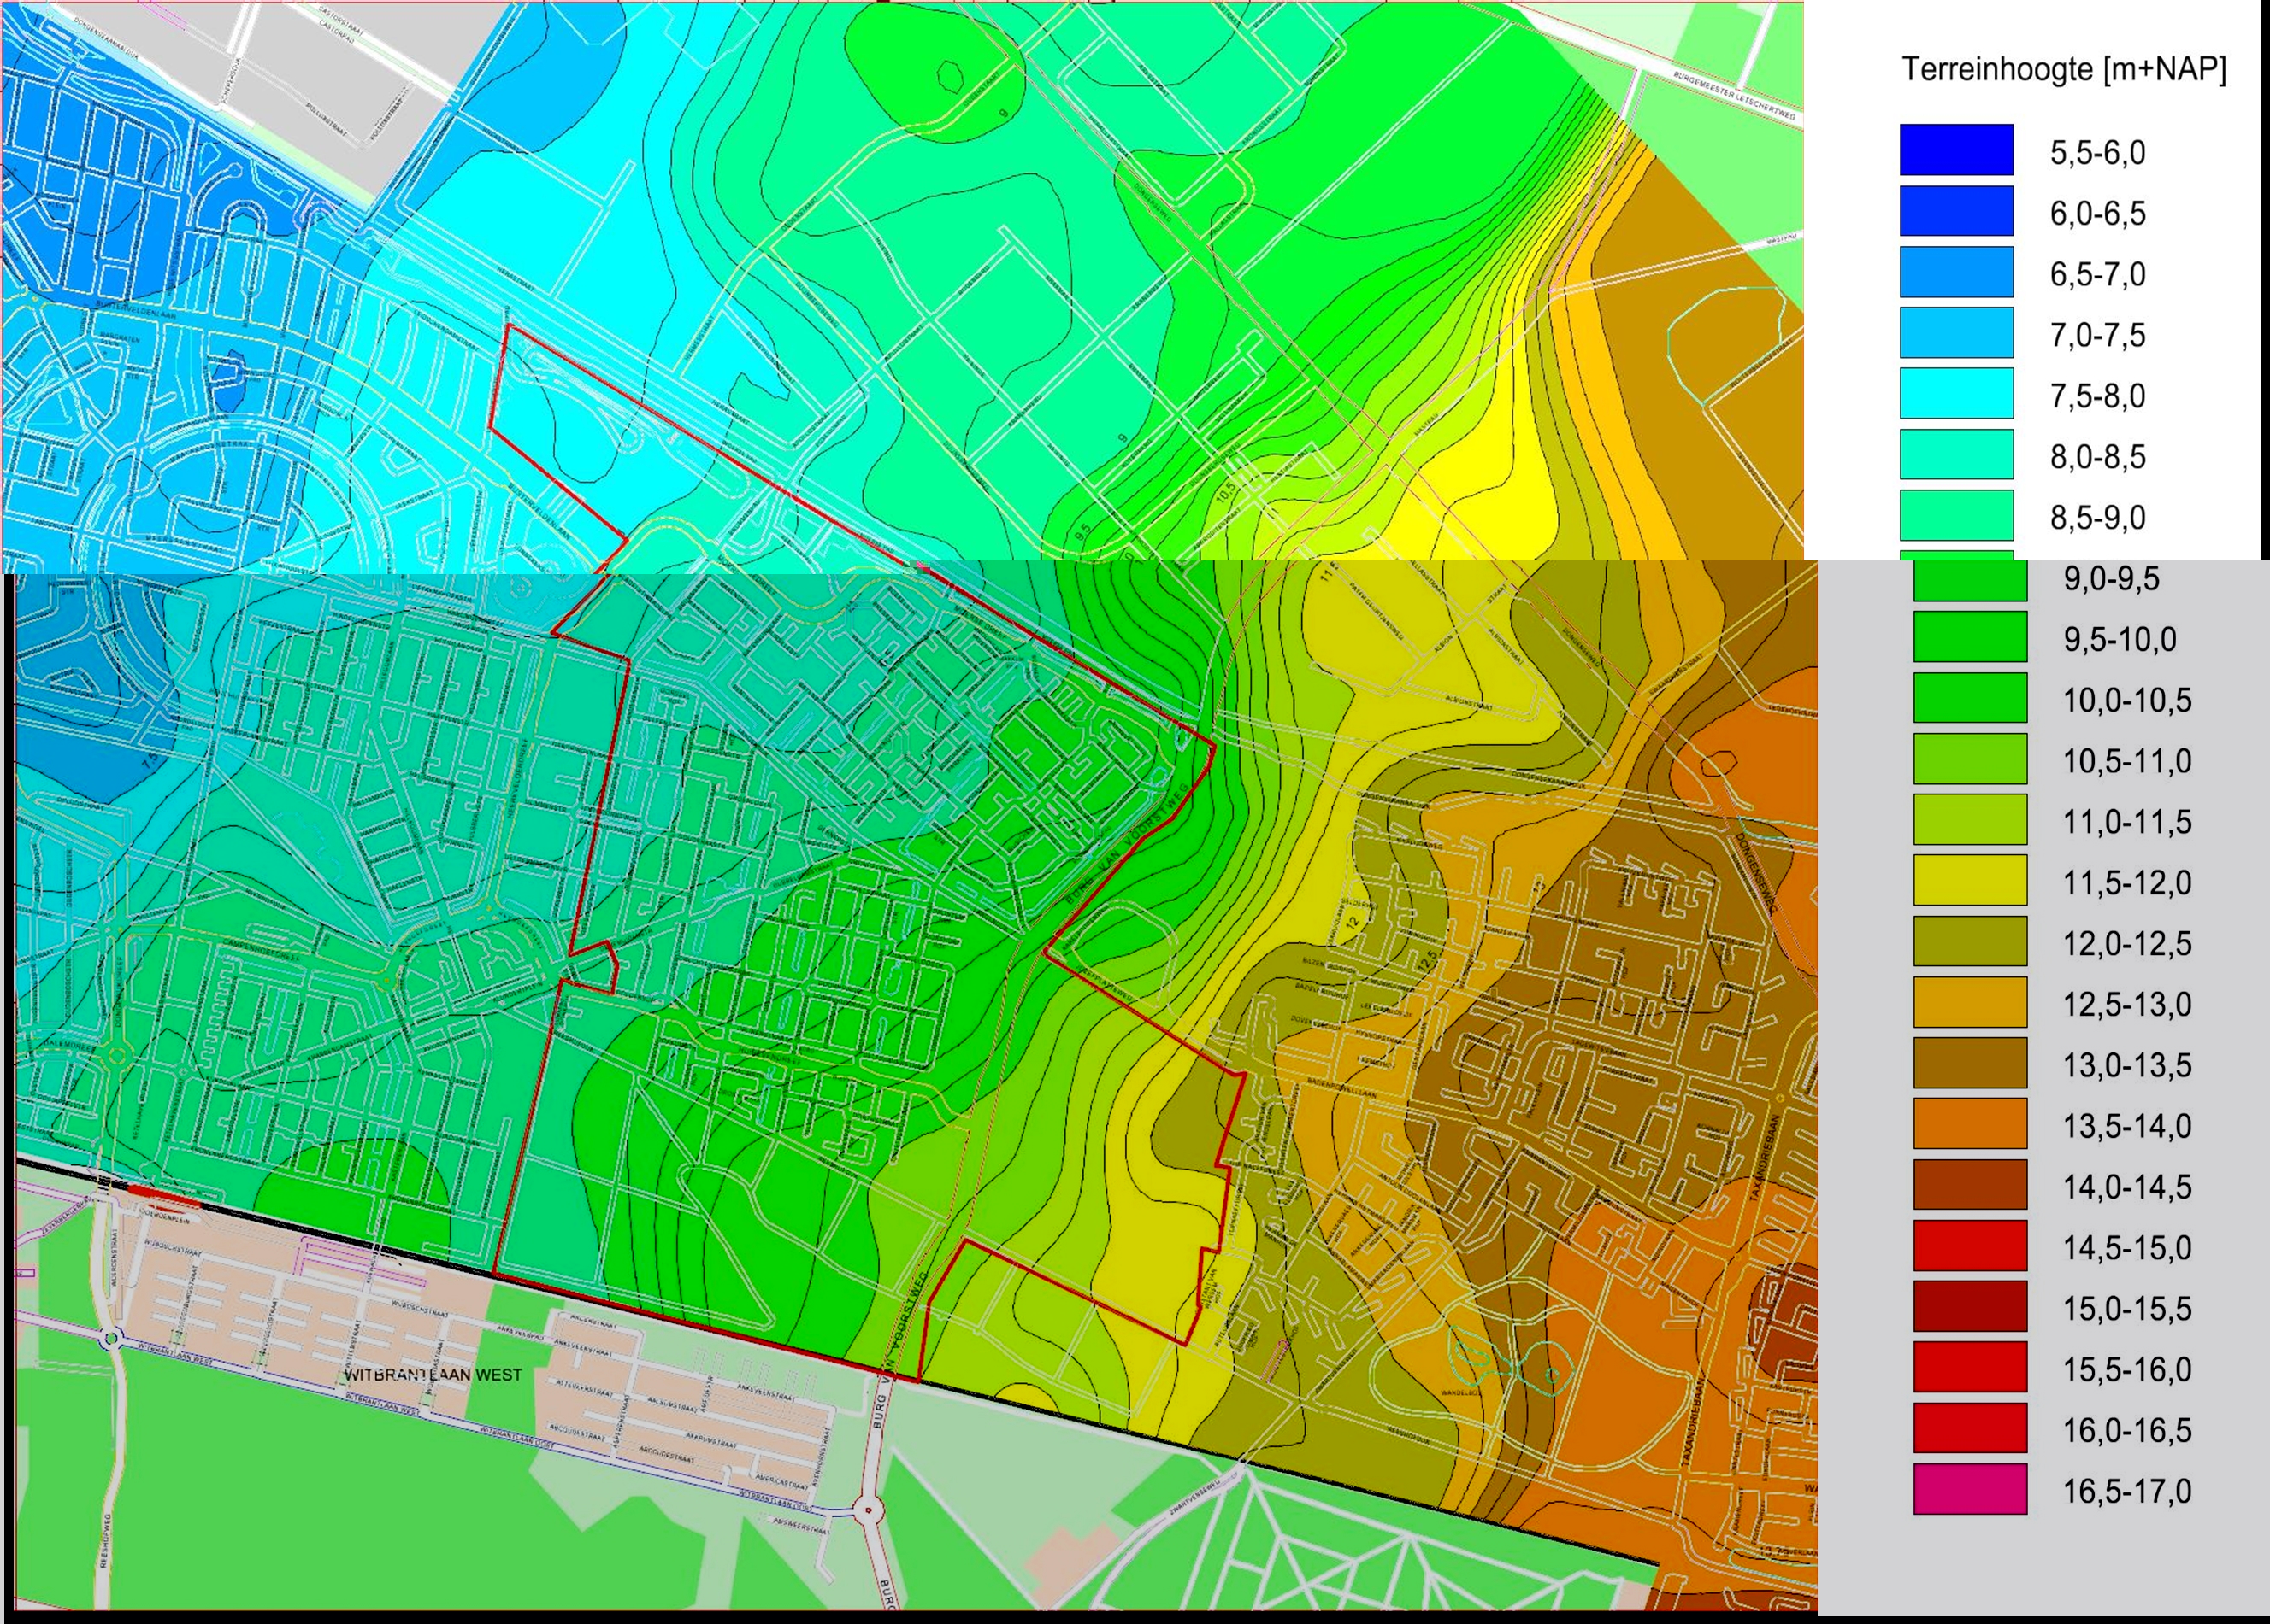Screen dimensions: 2270x1624
Task: Click the 7,5-8,0 cyan legend swatch
Action: pos(1957,393)
